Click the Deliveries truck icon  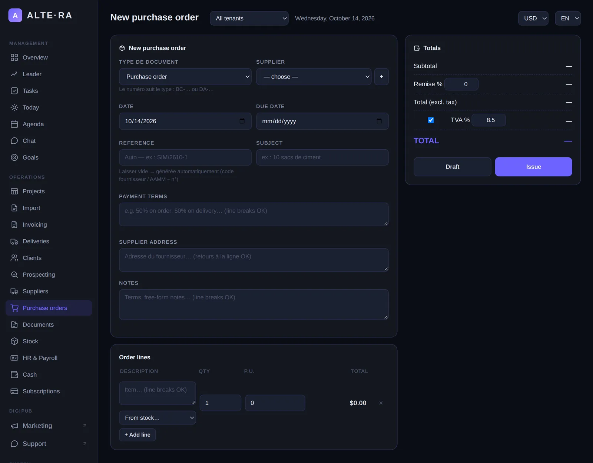14,242
